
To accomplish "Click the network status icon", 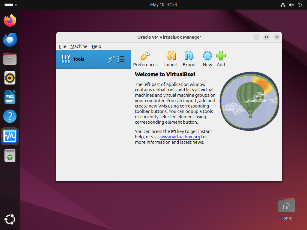I will coord(283,5).
